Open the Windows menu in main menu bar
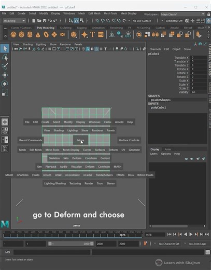The width and height of the screenshot is (211, 270). [x=69, y=14]
